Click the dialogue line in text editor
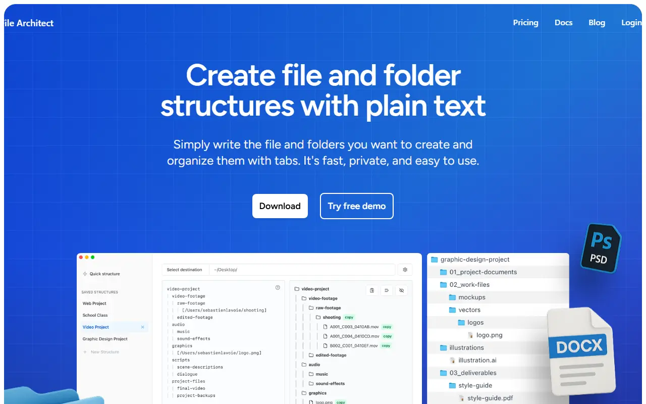 (x=187, y=374)
